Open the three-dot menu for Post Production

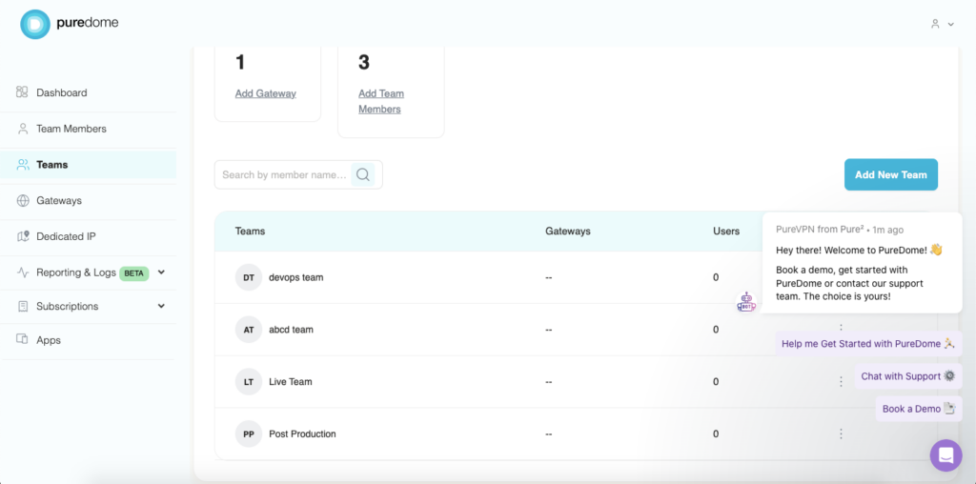(x=841, y=434)
